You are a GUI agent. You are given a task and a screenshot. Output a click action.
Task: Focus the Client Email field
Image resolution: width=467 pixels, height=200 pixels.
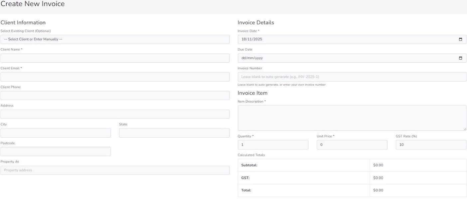(115, 77)
